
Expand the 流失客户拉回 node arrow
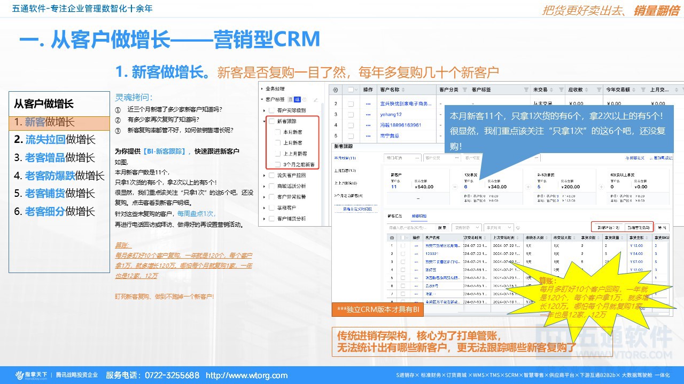coord(264,175)
